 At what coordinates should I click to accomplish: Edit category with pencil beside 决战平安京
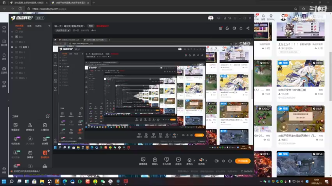68,31
